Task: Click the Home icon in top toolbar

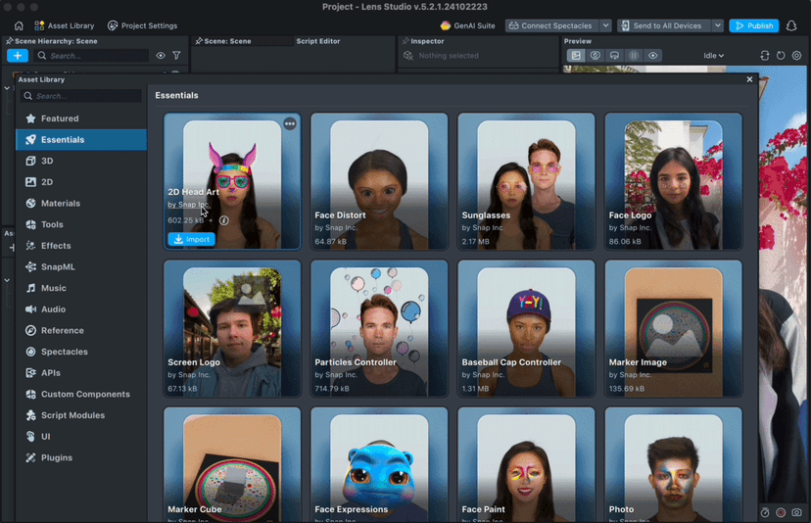Action: point(19,25)
